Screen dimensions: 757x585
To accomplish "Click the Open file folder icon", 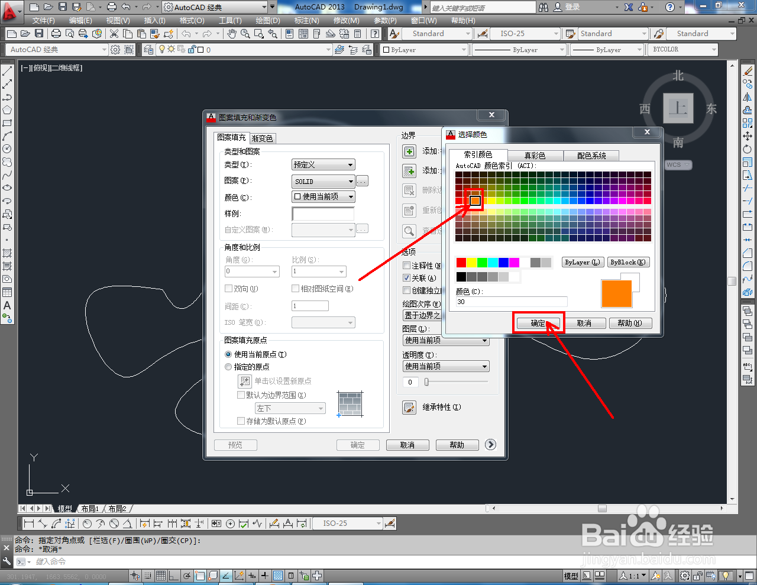I will coord(25,34).
